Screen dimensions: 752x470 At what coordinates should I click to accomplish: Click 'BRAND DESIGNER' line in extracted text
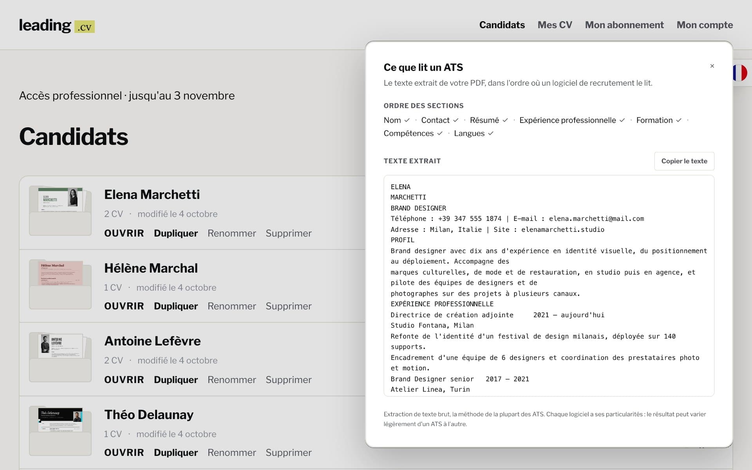(418, 208)
